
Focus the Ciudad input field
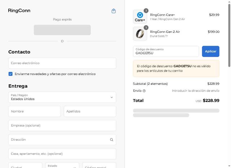point(25,165)
